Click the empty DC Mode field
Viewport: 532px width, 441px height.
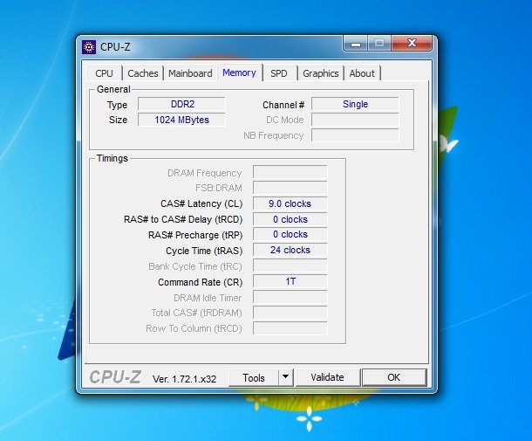pyautogui.click(x=355, y=120)
